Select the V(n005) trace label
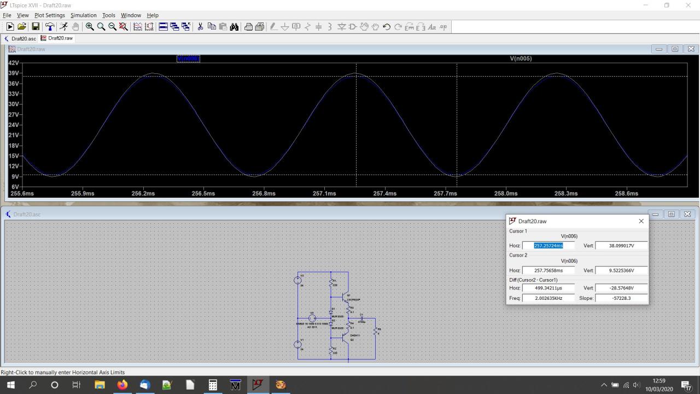This screenshot has width=700, height=394. click(x=520, y=59)
